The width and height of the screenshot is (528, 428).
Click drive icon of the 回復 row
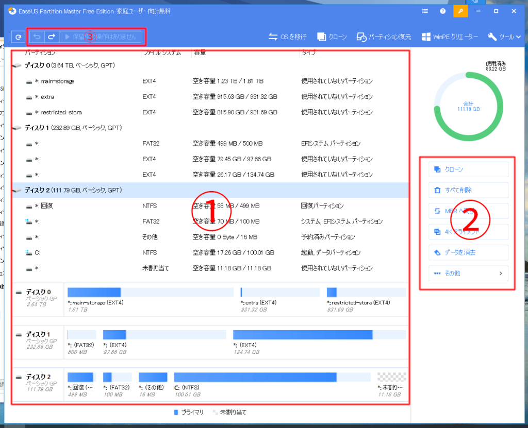coord(29,207)
